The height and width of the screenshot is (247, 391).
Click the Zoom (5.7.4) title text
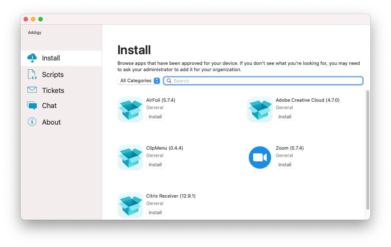point(290,148)
